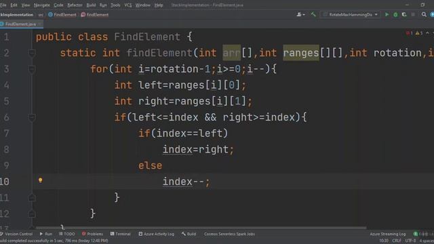This screenshot has width=434, height=244.
Task: Close the FindElement.java editor tab
Action: click(x=40, y=24)
